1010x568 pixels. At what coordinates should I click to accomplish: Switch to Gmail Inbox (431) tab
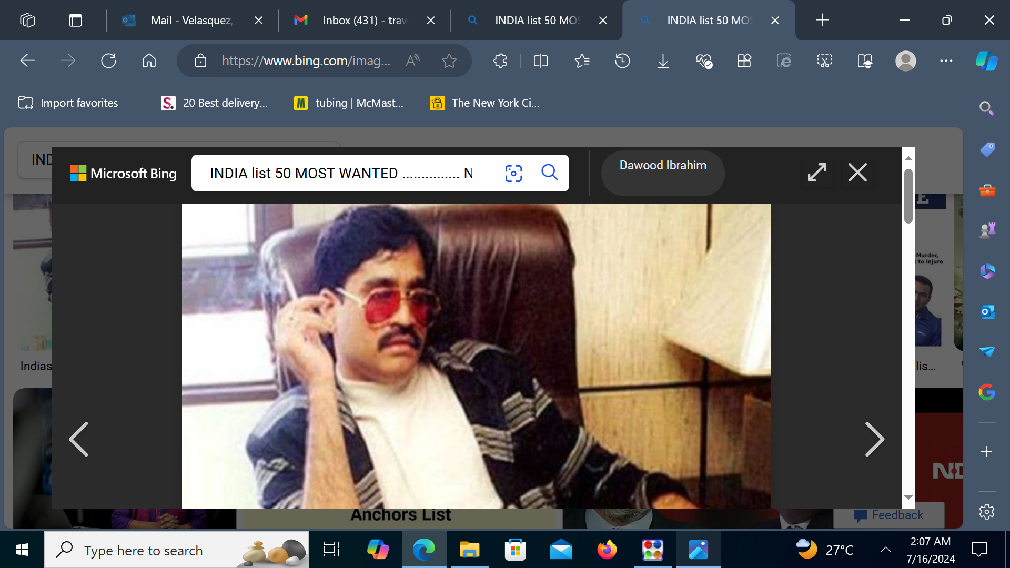click(x=364, y=20)
